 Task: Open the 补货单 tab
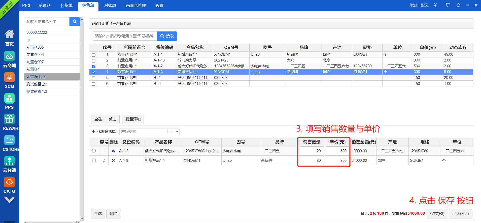(66, 5)
